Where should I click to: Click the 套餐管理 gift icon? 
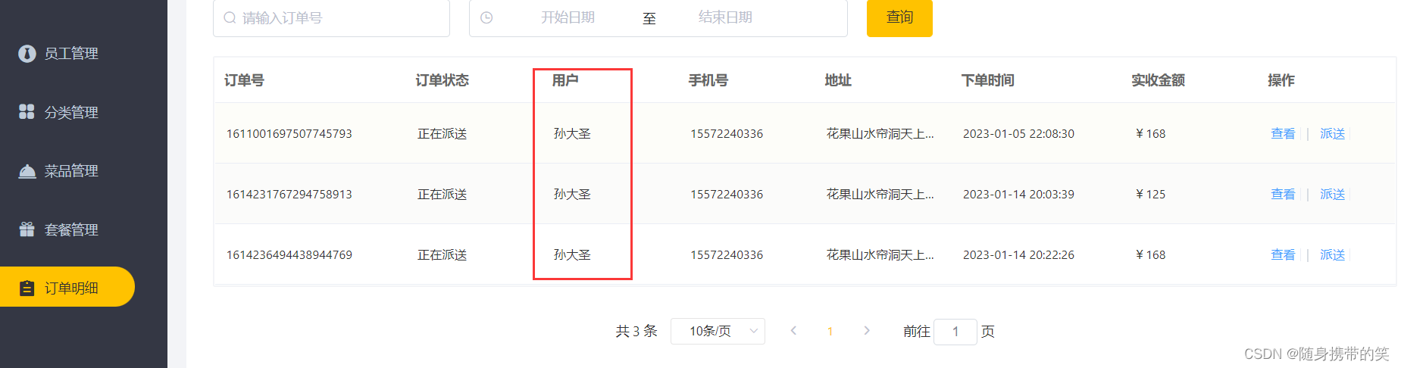[27, 229]
